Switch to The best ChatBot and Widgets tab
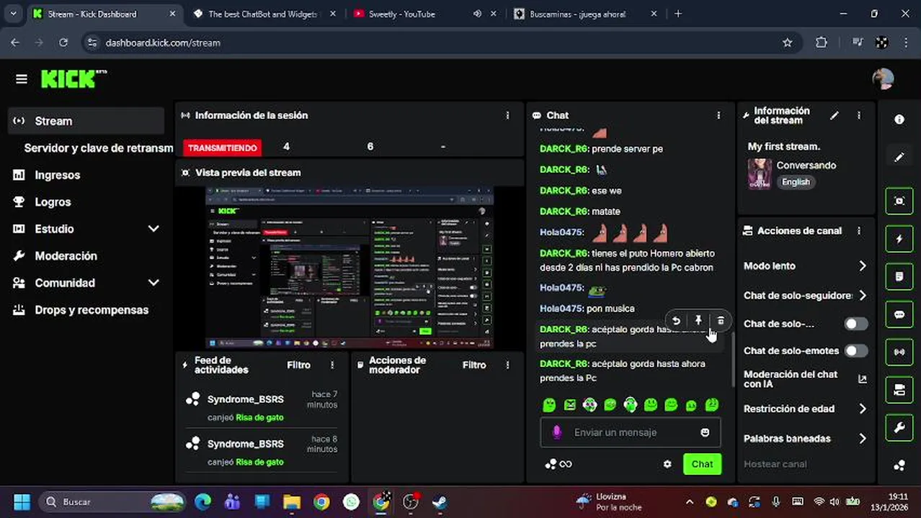The width and height of the screenshot is (921, 518). coord(264,14)
